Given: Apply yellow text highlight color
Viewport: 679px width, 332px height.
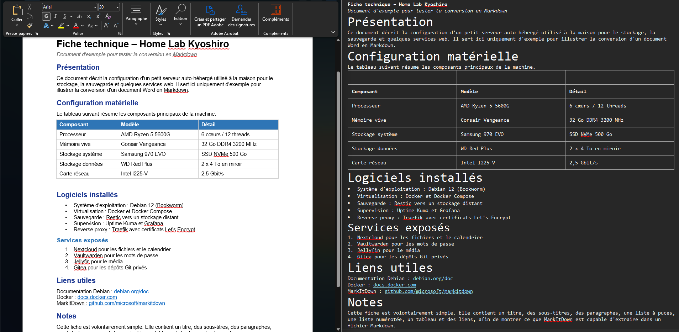Looking at the screenshot, I should 61,26.
